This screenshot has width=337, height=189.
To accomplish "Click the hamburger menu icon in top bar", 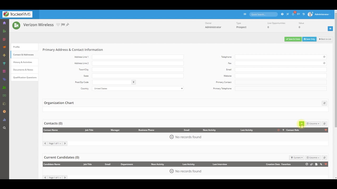I will coord(245,14).
